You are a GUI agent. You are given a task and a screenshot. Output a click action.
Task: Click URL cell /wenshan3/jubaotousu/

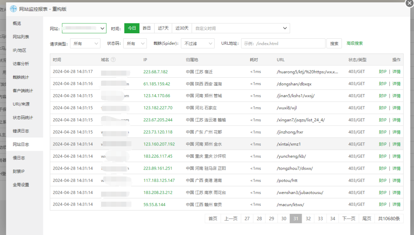(300, 193)
